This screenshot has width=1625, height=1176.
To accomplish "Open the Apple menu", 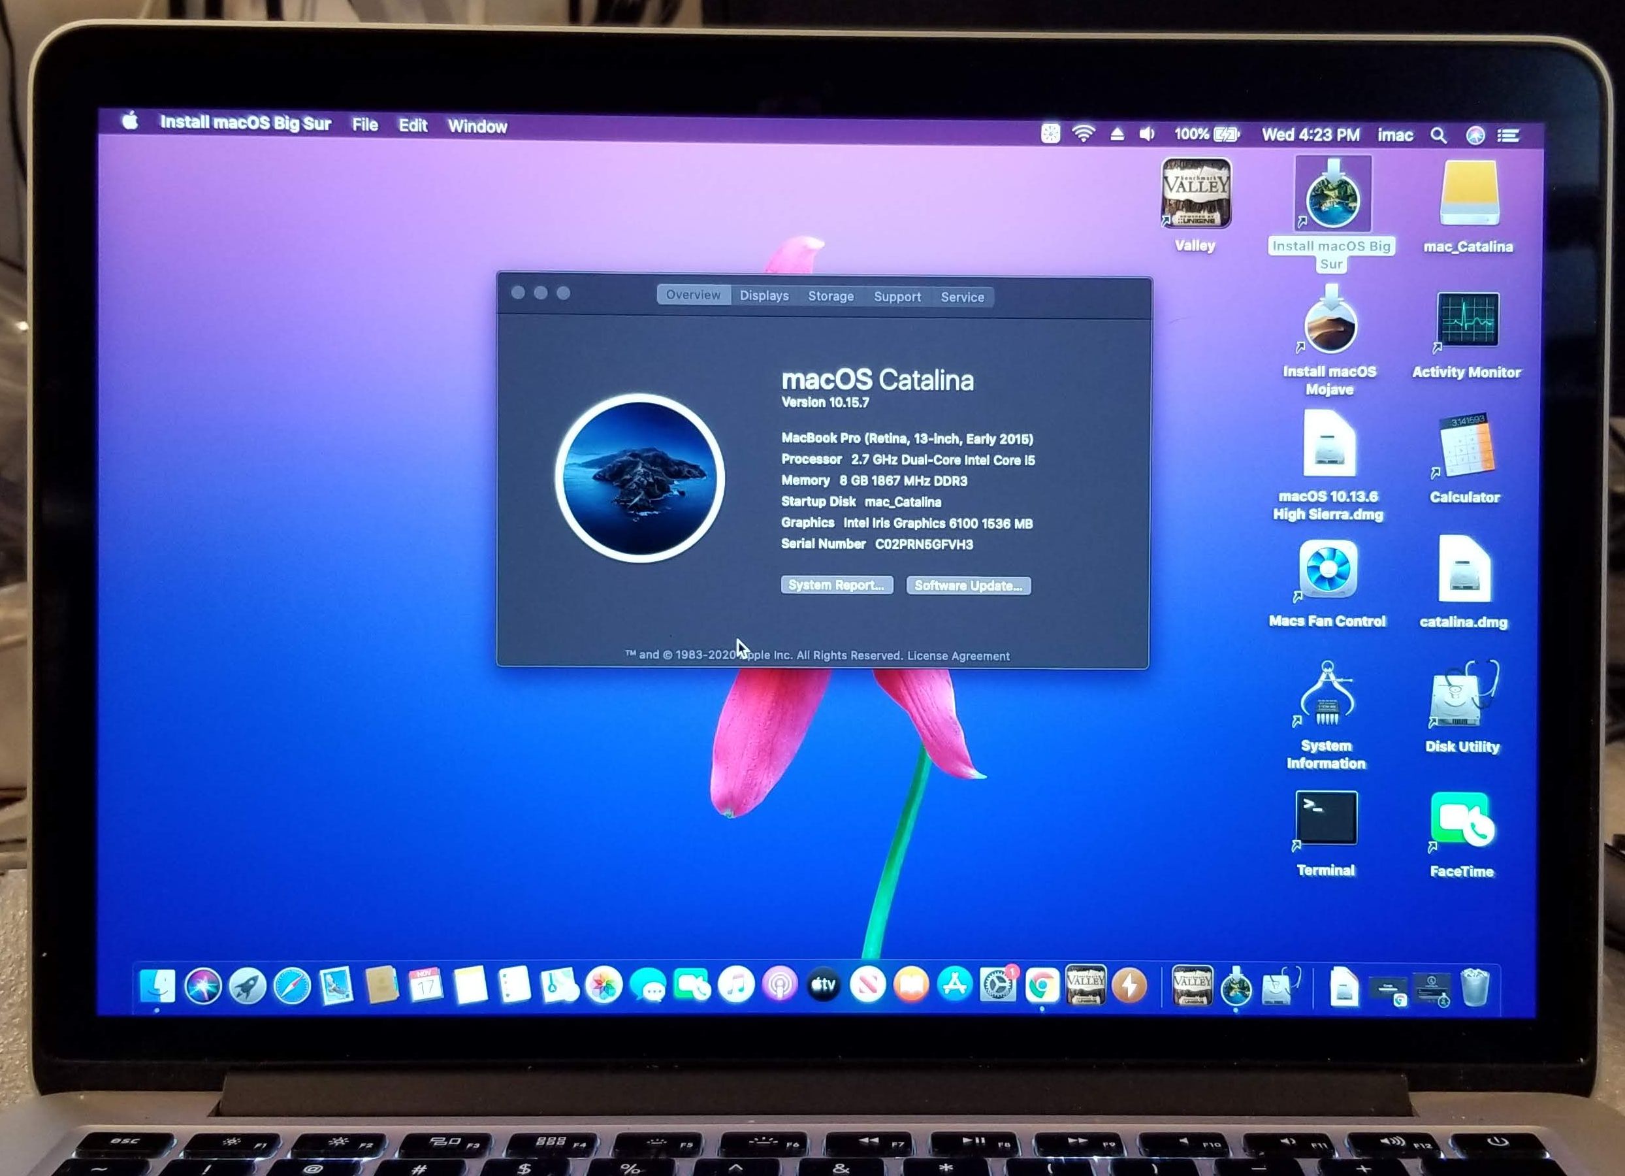I will [x=131, y=121].
